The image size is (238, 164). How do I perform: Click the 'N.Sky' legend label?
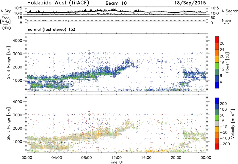point(6,11)
